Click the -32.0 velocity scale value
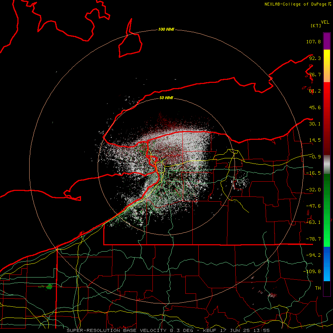Image resolution: width=333 pixels, height=333 pixels. pos(313,190)
